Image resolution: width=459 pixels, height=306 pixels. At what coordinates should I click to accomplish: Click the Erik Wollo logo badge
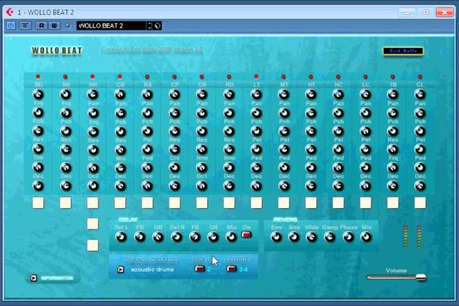click(402, 51)
